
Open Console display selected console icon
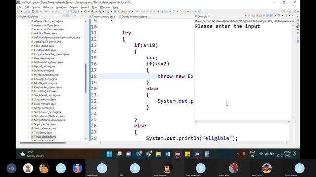(x=279, y=16)
